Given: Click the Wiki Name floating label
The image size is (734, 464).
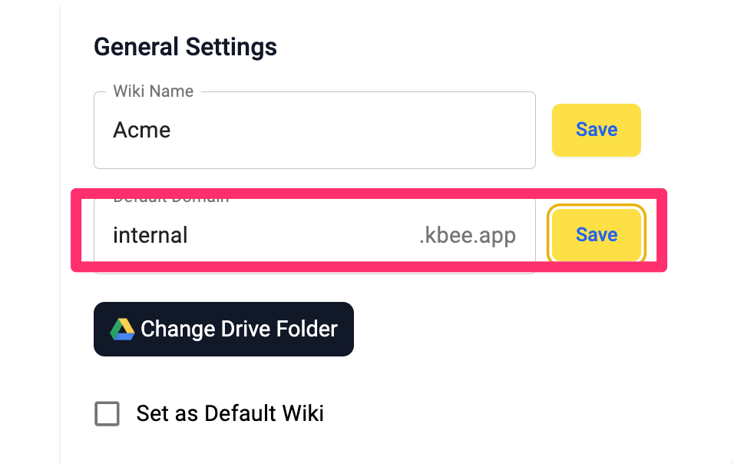Looking at the screenshot, I should (154, 91).
